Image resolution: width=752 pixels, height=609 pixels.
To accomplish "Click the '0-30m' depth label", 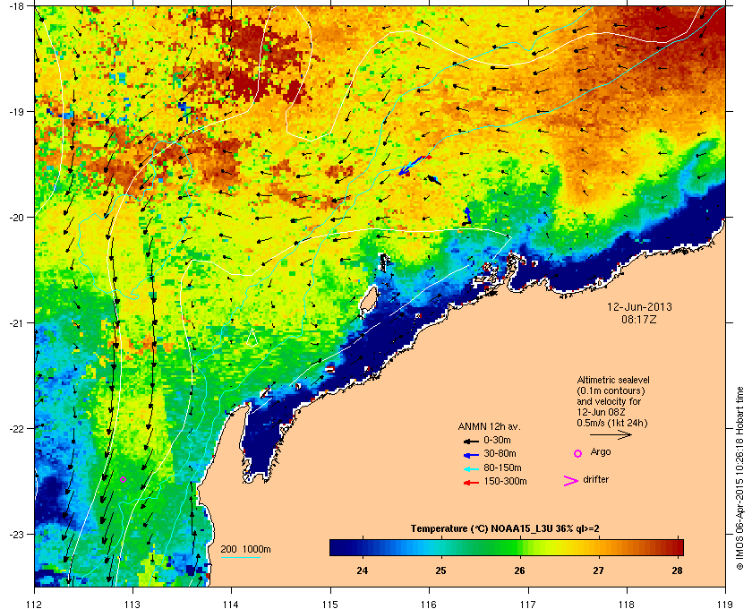I will click(497, 440).
